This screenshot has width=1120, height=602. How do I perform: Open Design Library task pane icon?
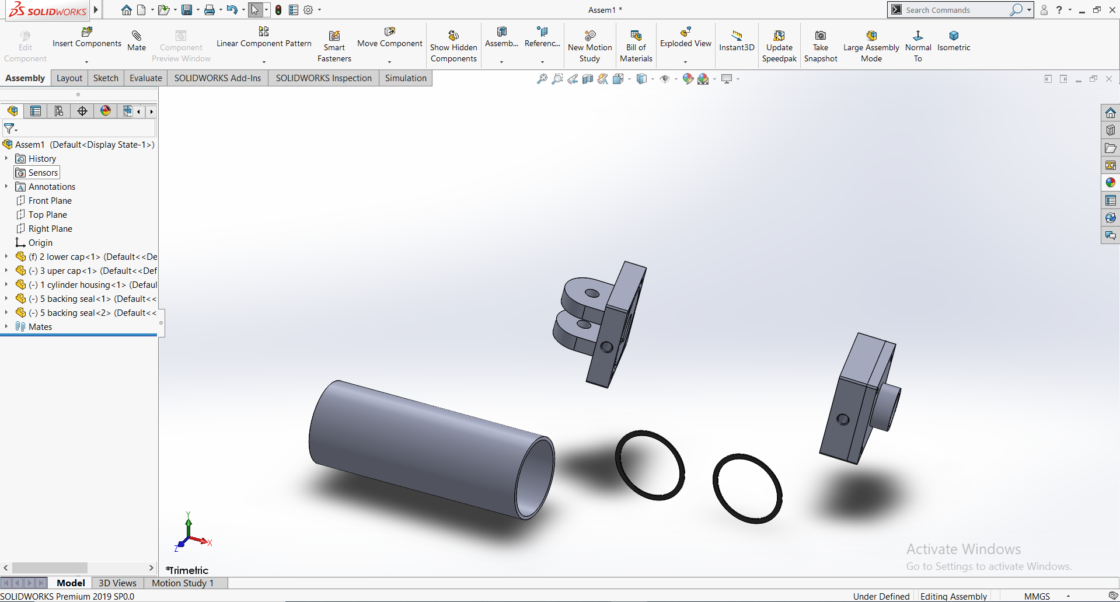(x=1110, y=130)
